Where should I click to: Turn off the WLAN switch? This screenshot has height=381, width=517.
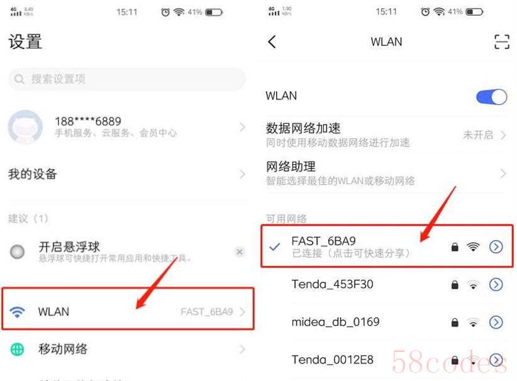491,97
